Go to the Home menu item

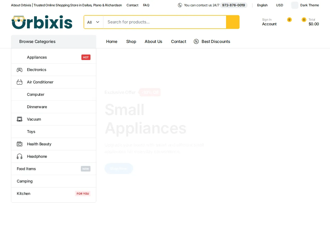112,42
